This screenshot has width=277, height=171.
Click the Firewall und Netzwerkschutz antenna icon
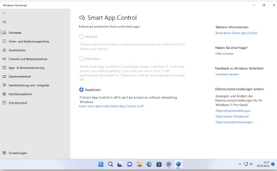click(x=5, y=59)
